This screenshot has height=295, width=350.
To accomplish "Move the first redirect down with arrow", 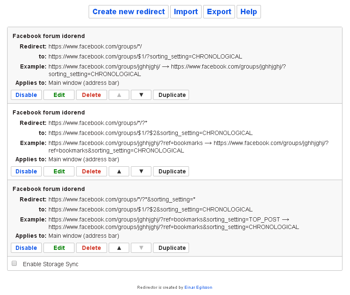I will point(141,95).
